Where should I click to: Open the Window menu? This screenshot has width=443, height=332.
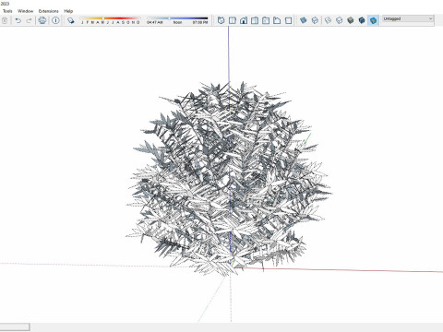tap(25, 11)
